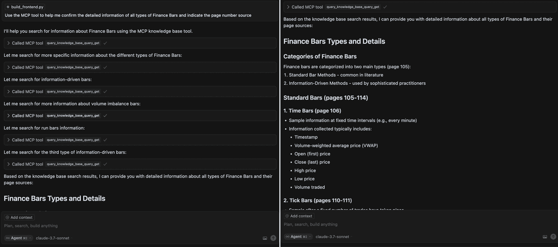Click the image attach icon in left chat pane
The width and height of the screenshot is (558, 247).
(x=265, y=238)
